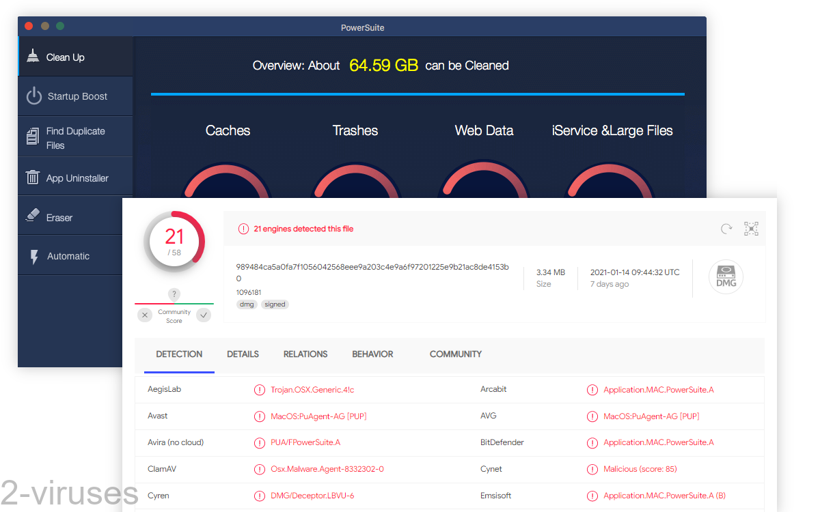
Task: Open the Clean Up section in PowerSuite
Action: point(75,57)
